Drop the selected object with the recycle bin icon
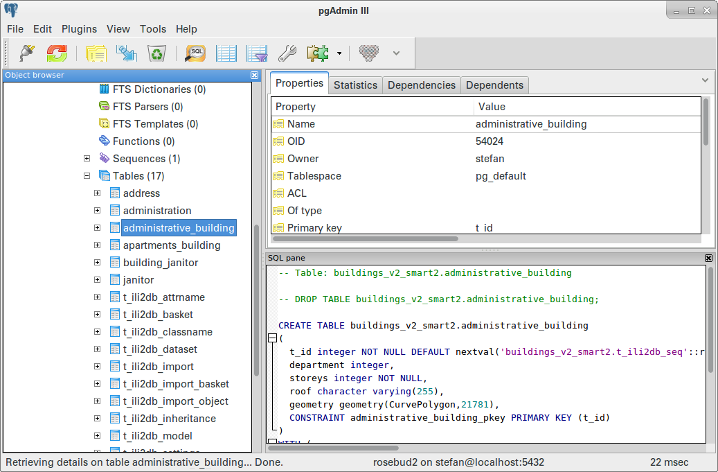Image resolution: width=718 pixels, height=472 pixels. 156,53
